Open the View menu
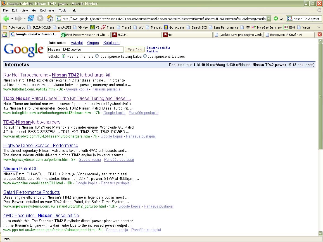This screenshot has width=323, height=242. 25,10
